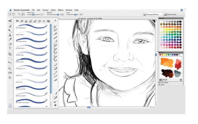The image size is (198, 124).
Task: Select the Mixer sample color dropper
Action: click(163, 80)
